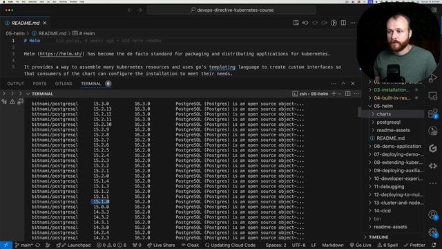The width and height of the screenshot is (442, 249).
Task: Click UTF-8 encoding in status bar
Action: [298, 245]
